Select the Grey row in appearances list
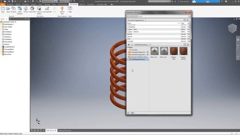This screenshot has height=135, width=240. pos(158,39)
